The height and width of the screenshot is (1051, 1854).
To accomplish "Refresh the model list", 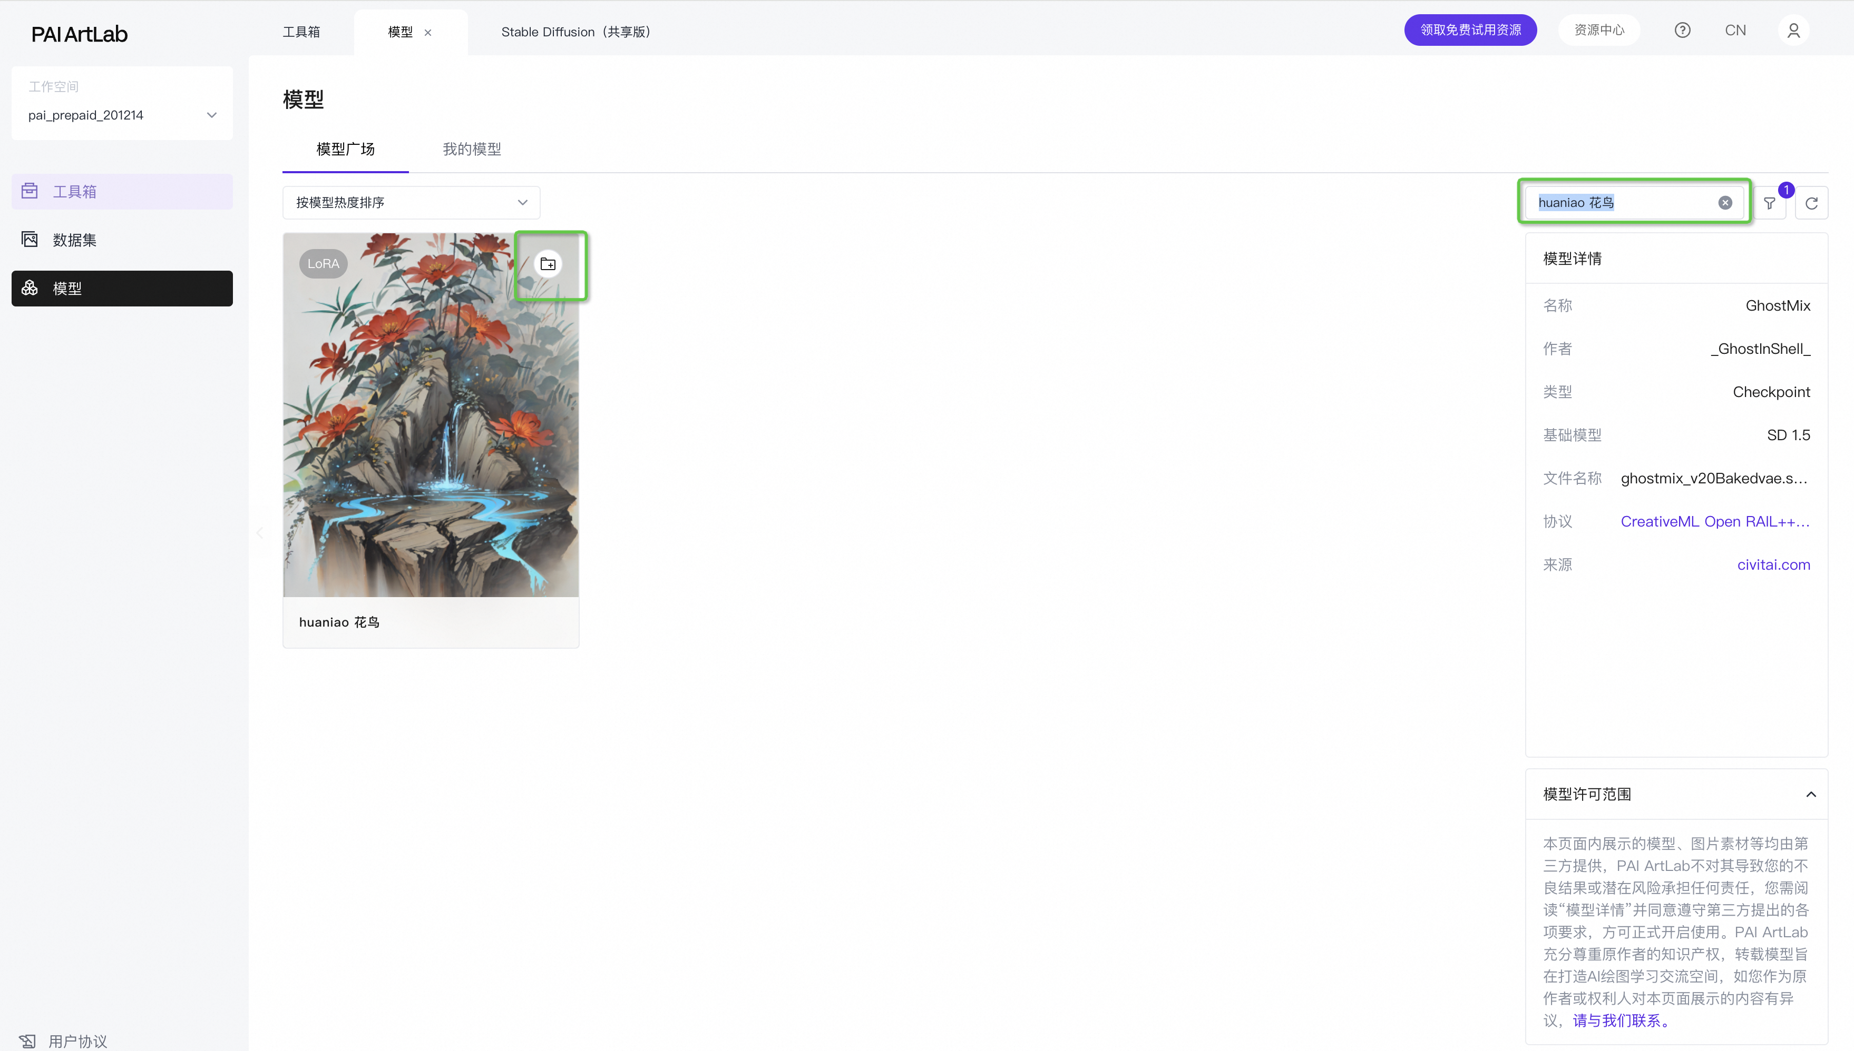I will [1811, 204].
